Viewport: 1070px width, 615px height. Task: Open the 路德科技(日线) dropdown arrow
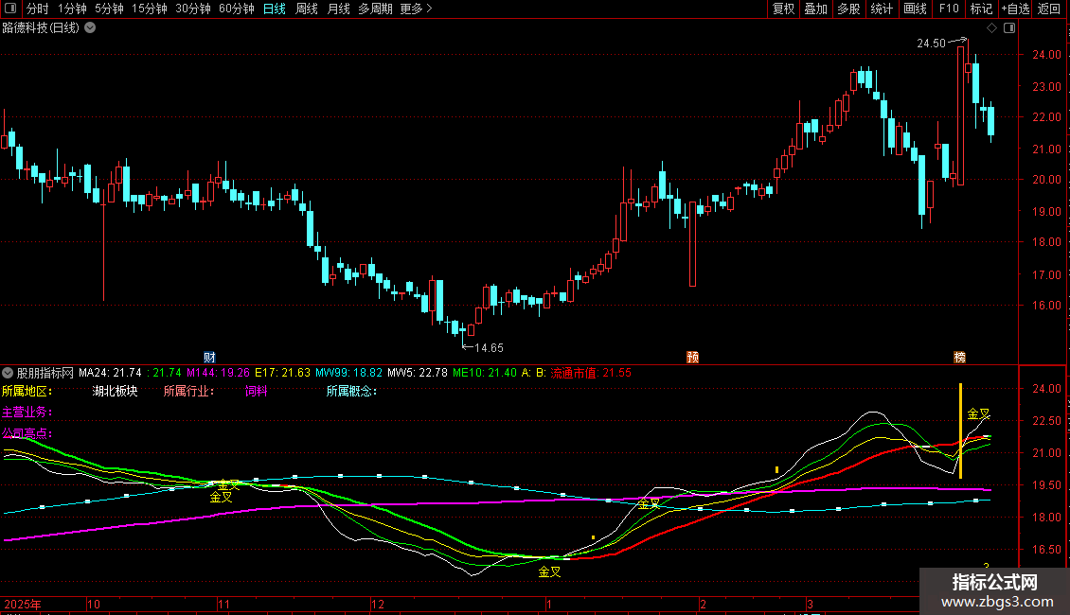(90, 28)
